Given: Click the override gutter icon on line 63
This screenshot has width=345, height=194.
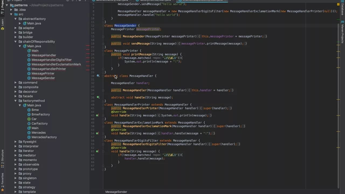Looking at the screenshot, I should [x=97, y=151].
